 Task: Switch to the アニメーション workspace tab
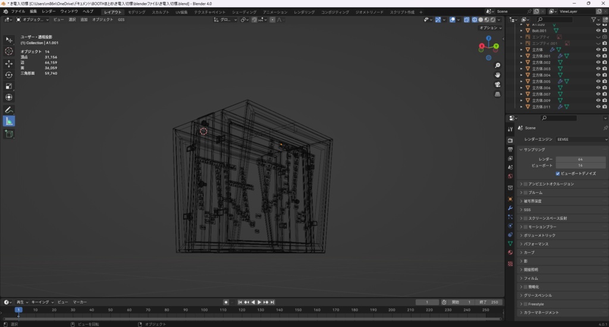pos(275,12)
